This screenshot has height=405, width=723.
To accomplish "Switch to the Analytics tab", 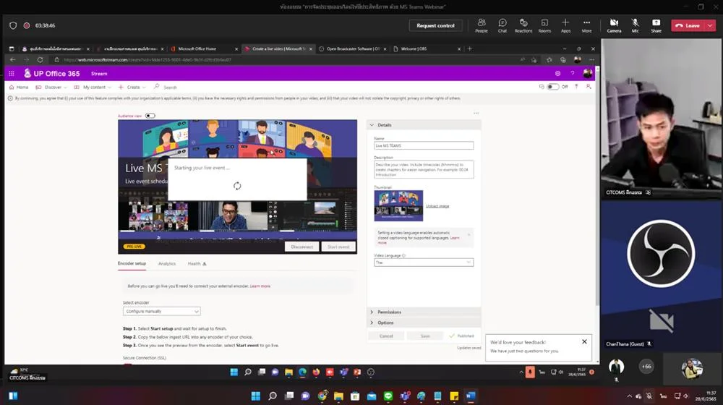I will [167, 264].
